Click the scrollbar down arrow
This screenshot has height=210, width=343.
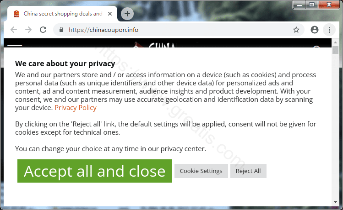pyautogui.click(x=336, y=202)
